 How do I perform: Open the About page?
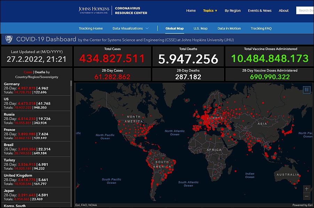[284, 10]
